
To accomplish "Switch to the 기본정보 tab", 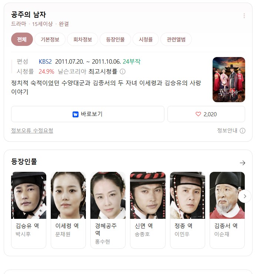I will point(50,39).
